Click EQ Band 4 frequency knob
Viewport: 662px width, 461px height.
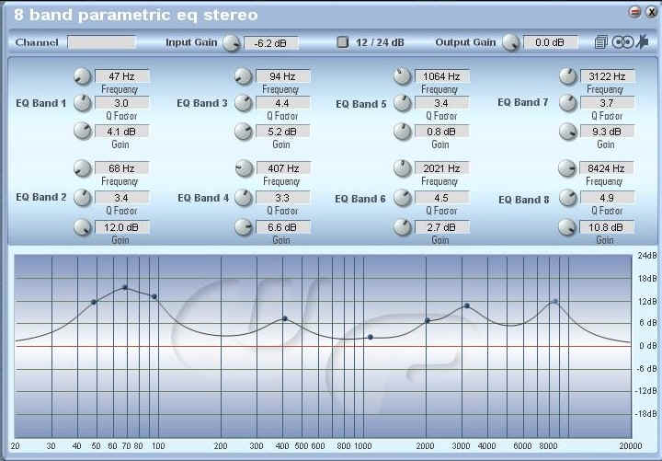pyautogui.click(x=244, y=168)
